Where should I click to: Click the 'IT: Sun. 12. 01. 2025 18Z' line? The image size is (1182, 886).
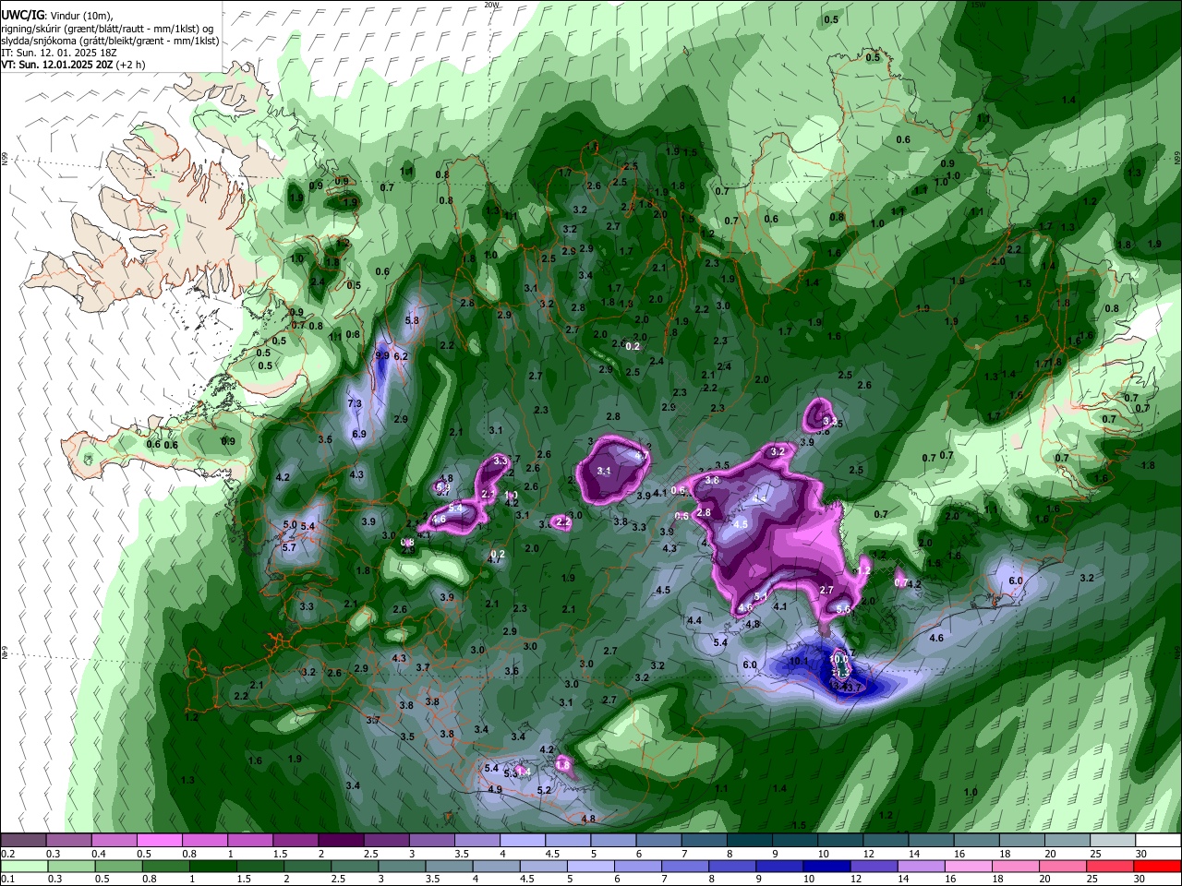click(58, 53)
